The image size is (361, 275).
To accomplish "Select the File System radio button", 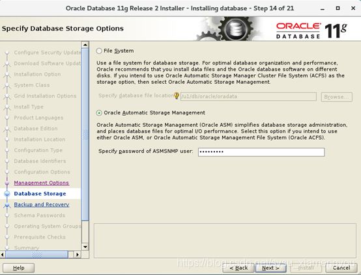I will 99,51.
